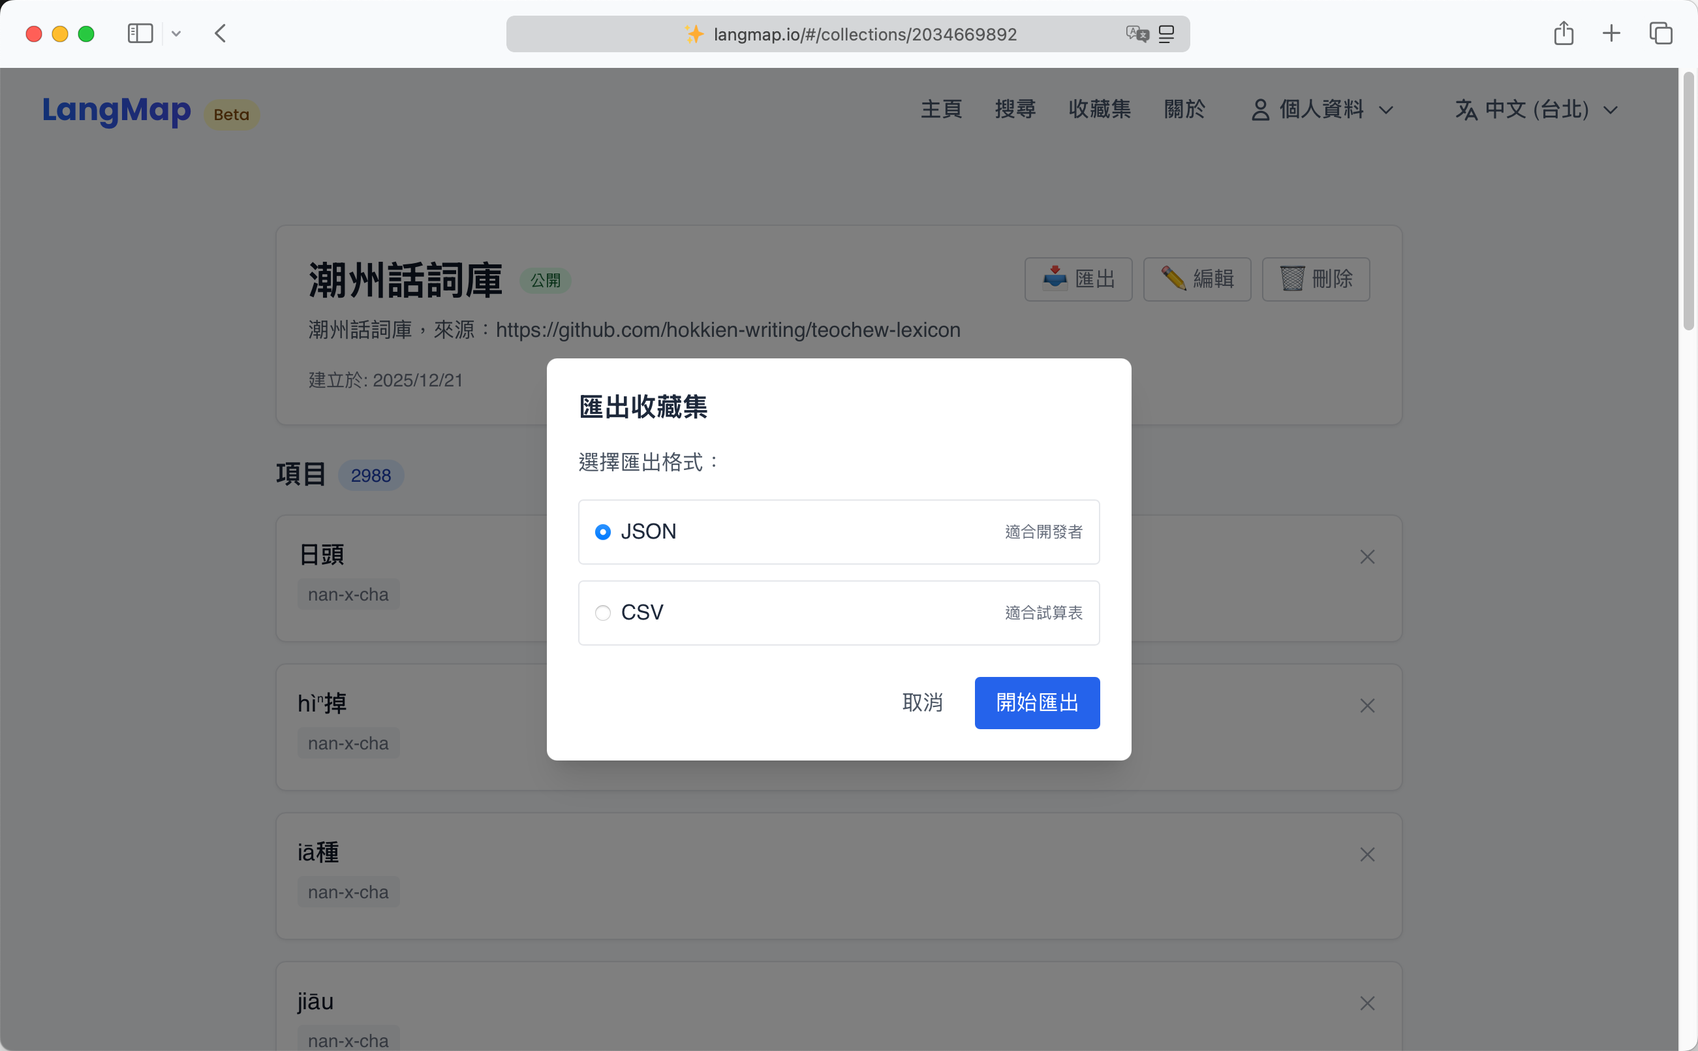Screen dimensions: 1698x1051
Task: Click the Share icon in browser toolbar
Action: 1564,33
